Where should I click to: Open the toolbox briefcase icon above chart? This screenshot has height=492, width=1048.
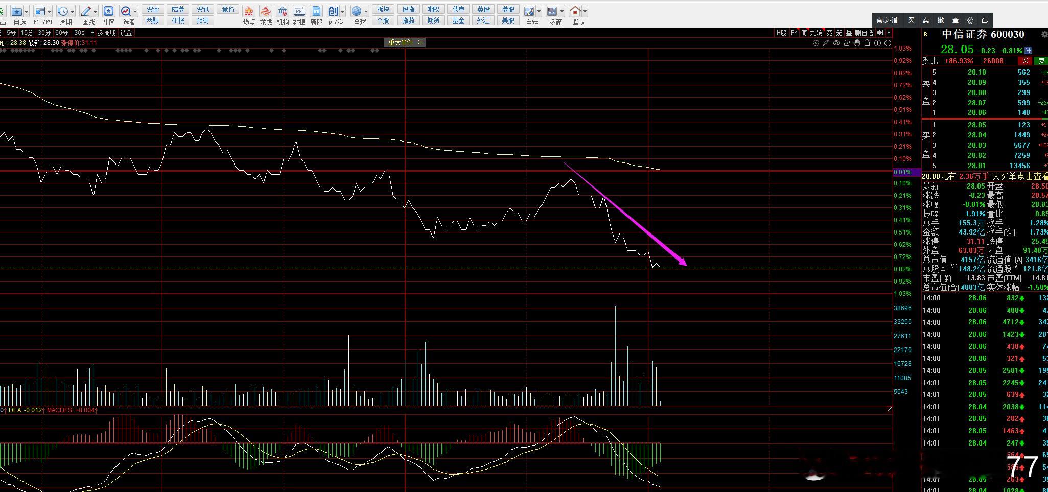(847, 43)
